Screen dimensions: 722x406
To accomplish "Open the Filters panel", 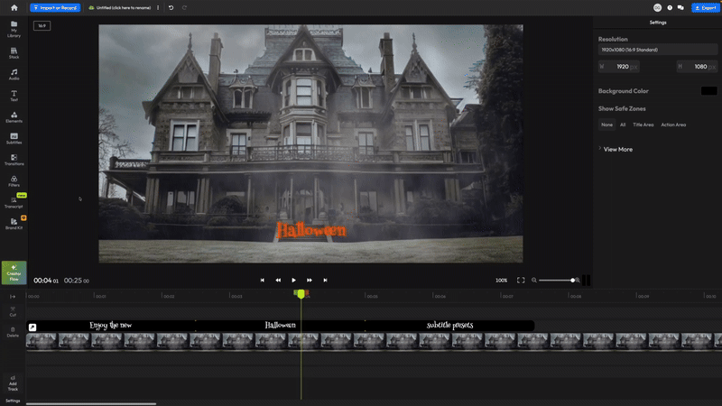I will (14, 181).
